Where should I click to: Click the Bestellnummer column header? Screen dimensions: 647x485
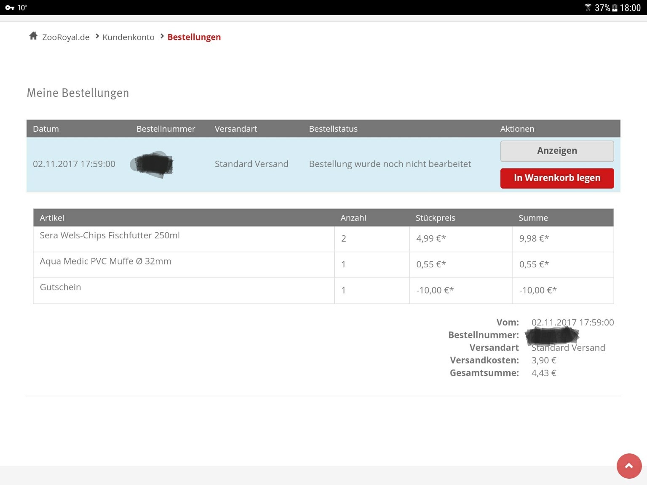pyautogui.click(x=166, y=129)
